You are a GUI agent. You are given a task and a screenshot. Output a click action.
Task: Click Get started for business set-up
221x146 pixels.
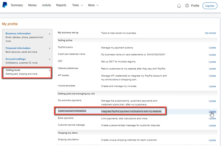pos(210,33)
